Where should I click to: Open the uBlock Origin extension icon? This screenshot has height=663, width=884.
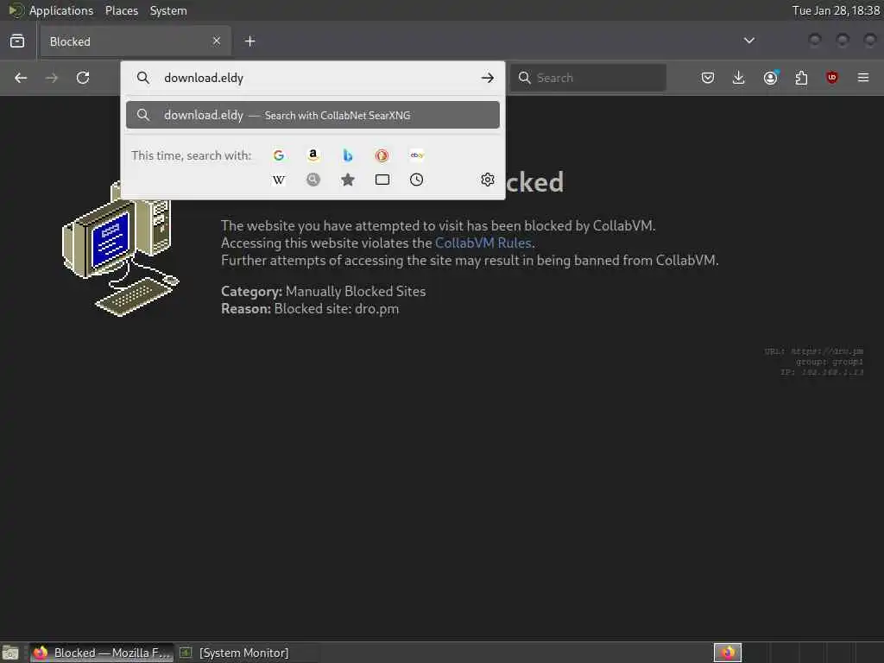[832, 78]
